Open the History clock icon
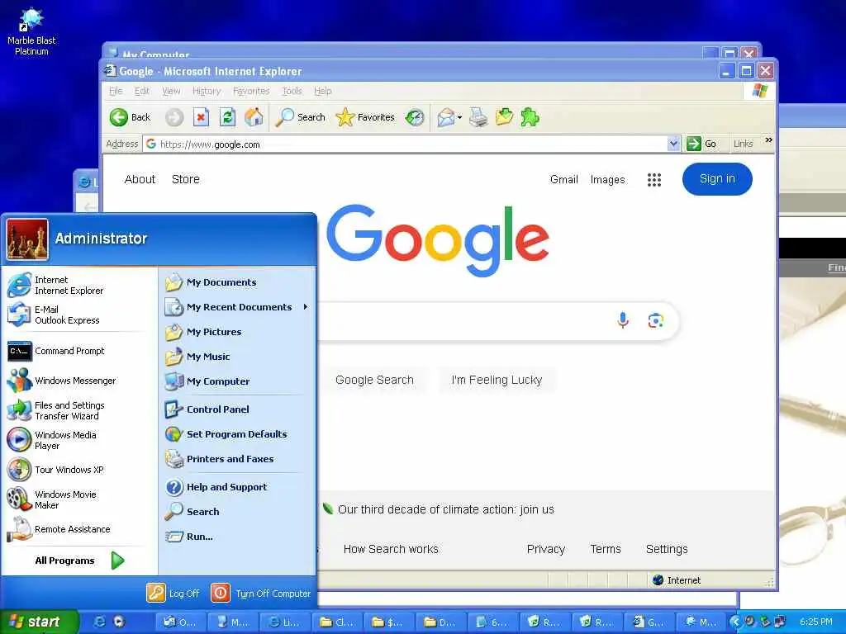Screen dimensions: 846x634 (x=415, y=117)
